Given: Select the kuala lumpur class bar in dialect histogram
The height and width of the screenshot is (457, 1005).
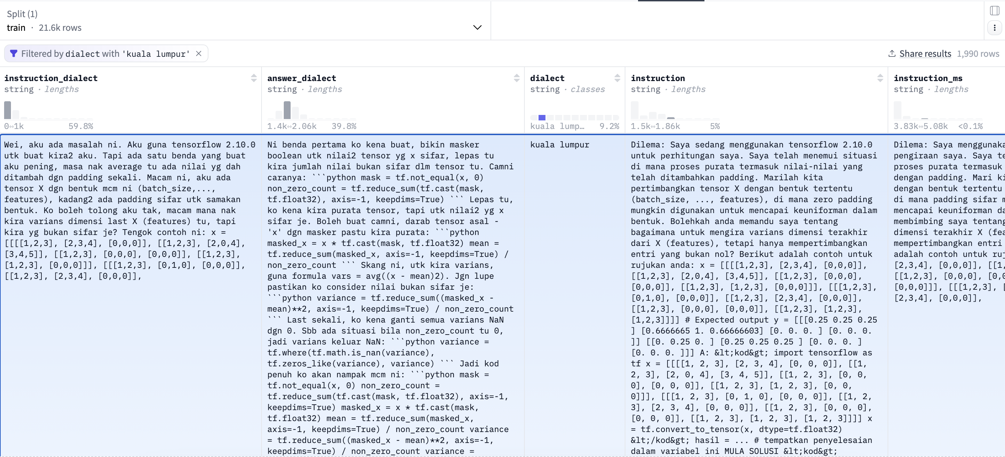Looking at the screenshot, I should click(x=542, y=117).
